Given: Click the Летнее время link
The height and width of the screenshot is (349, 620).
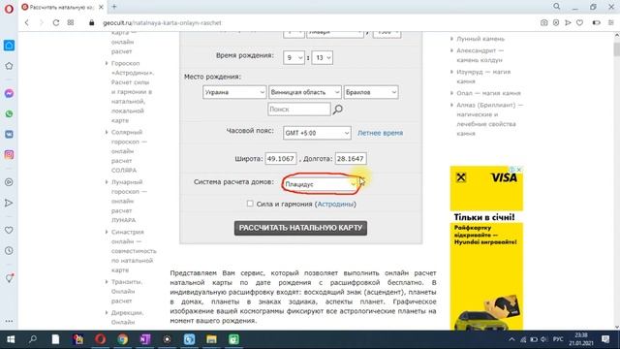Looking at the screenshot, I should 380,133.
